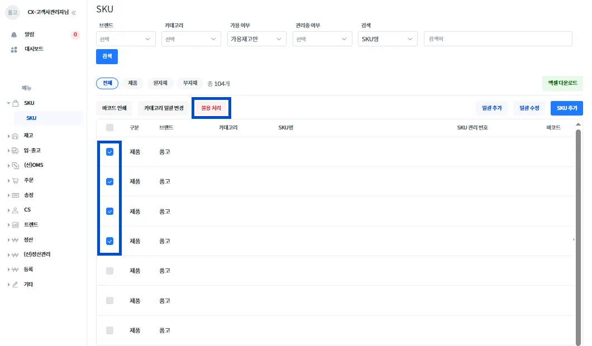
Task: Select the 전체 filter tab
Action: (x=107, y=83)
